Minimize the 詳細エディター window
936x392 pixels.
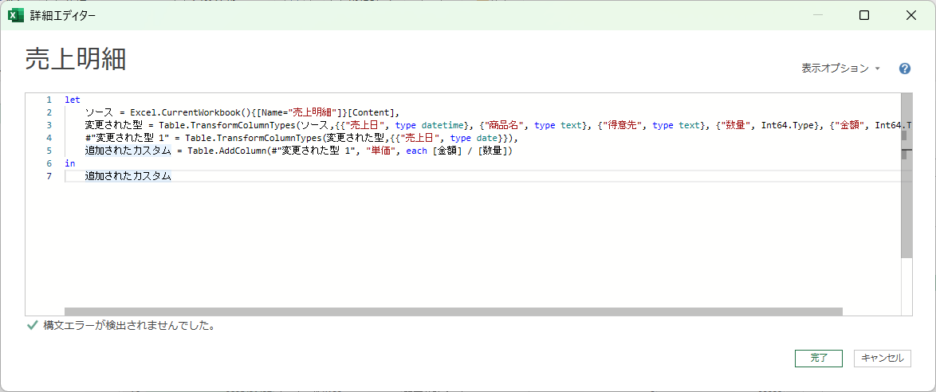pyautogui.click(x=817, y=15)
